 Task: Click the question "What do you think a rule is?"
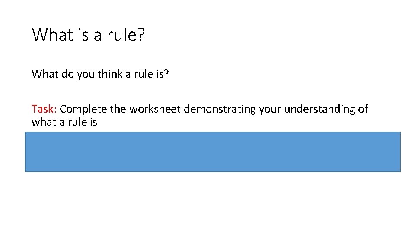click(100, 74)
